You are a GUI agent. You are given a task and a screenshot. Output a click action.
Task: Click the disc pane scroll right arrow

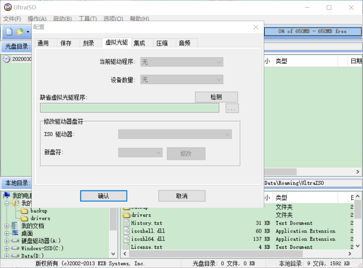(x=358, y=172)
